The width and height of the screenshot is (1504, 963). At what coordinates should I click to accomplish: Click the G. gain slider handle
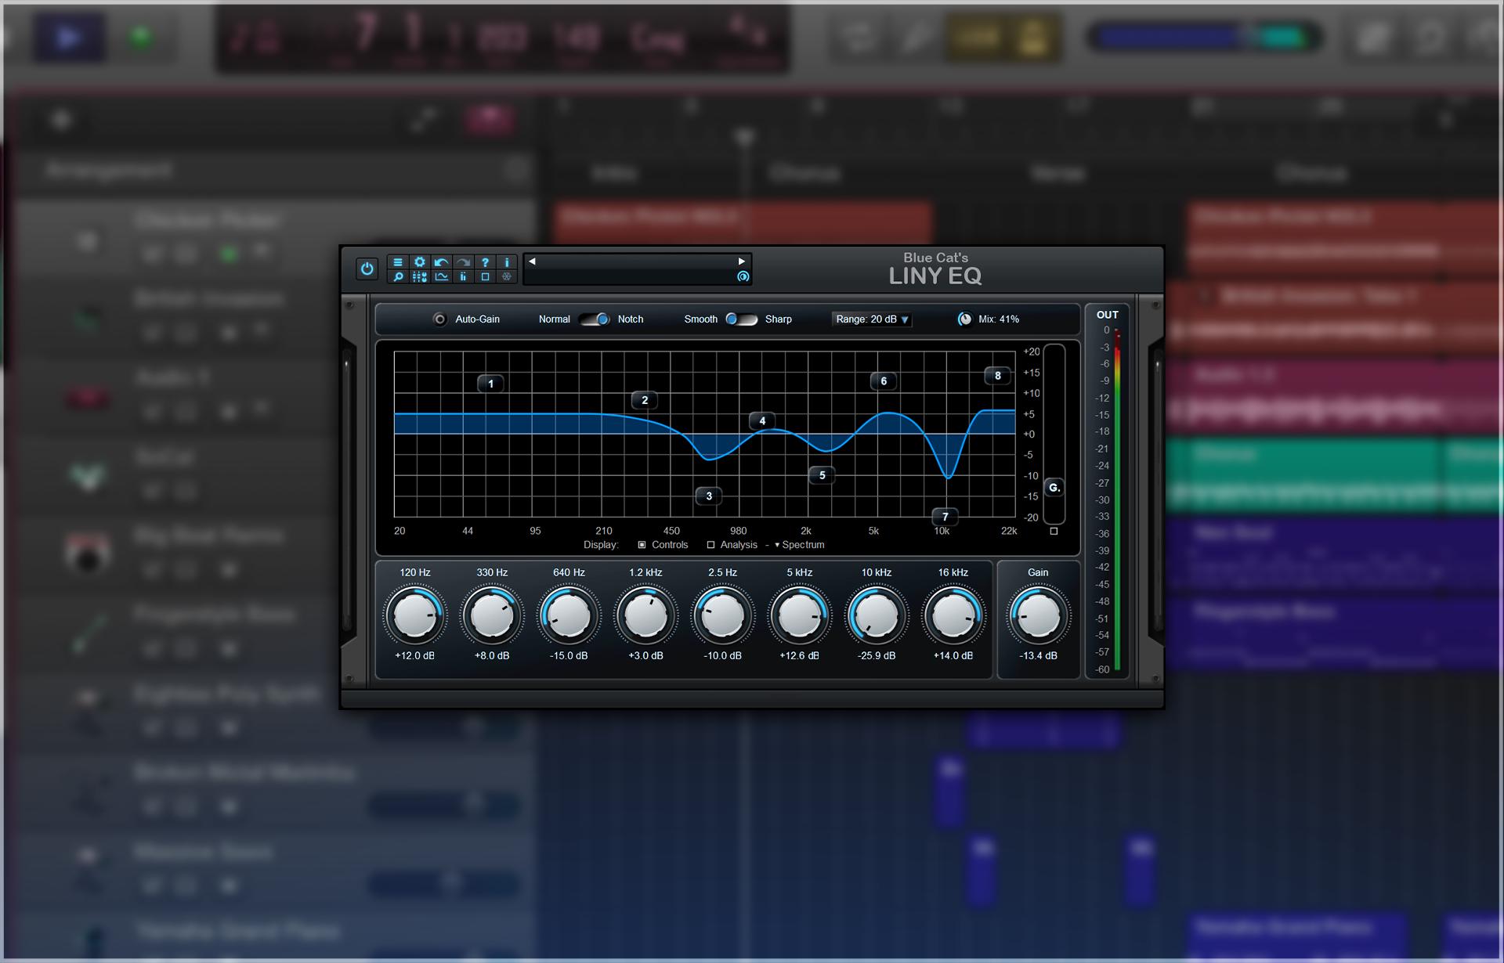point(1054,488)
